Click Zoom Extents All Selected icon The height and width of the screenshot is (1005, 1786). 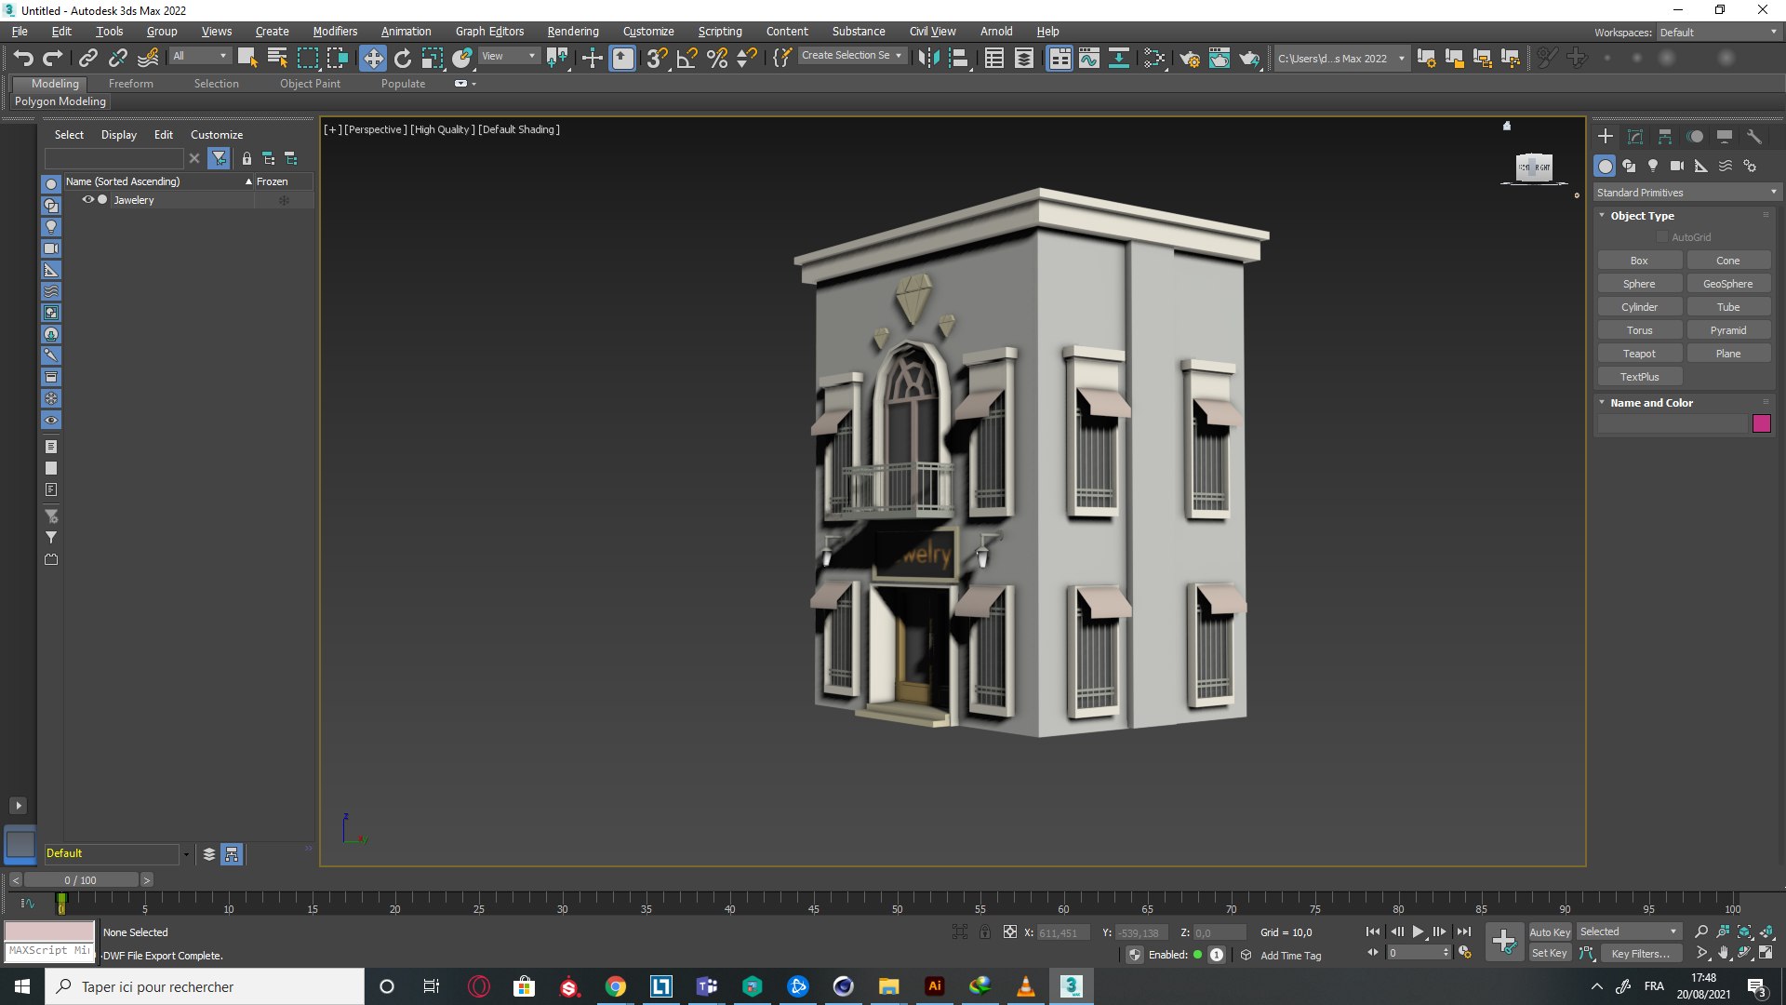click(1766, 931)
